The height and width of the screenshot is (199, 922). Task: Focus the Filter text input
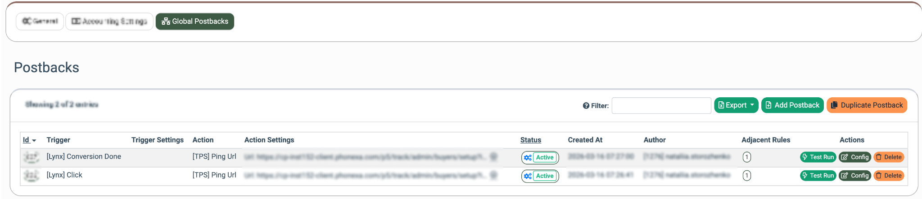tap(661, 106)
